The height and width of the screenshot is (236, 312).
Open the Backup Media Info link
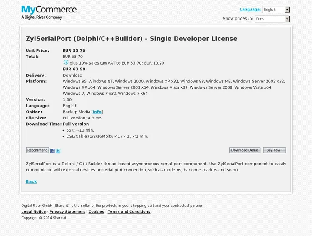click(x=97, y=112)
